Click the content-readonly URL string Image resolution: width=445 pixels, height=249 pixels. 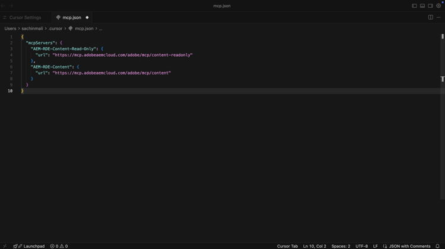[x=122, y=55]
